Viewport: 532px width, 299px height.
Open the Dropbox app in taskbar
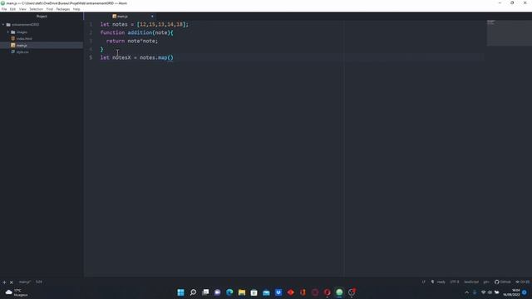tap(278, 292)
